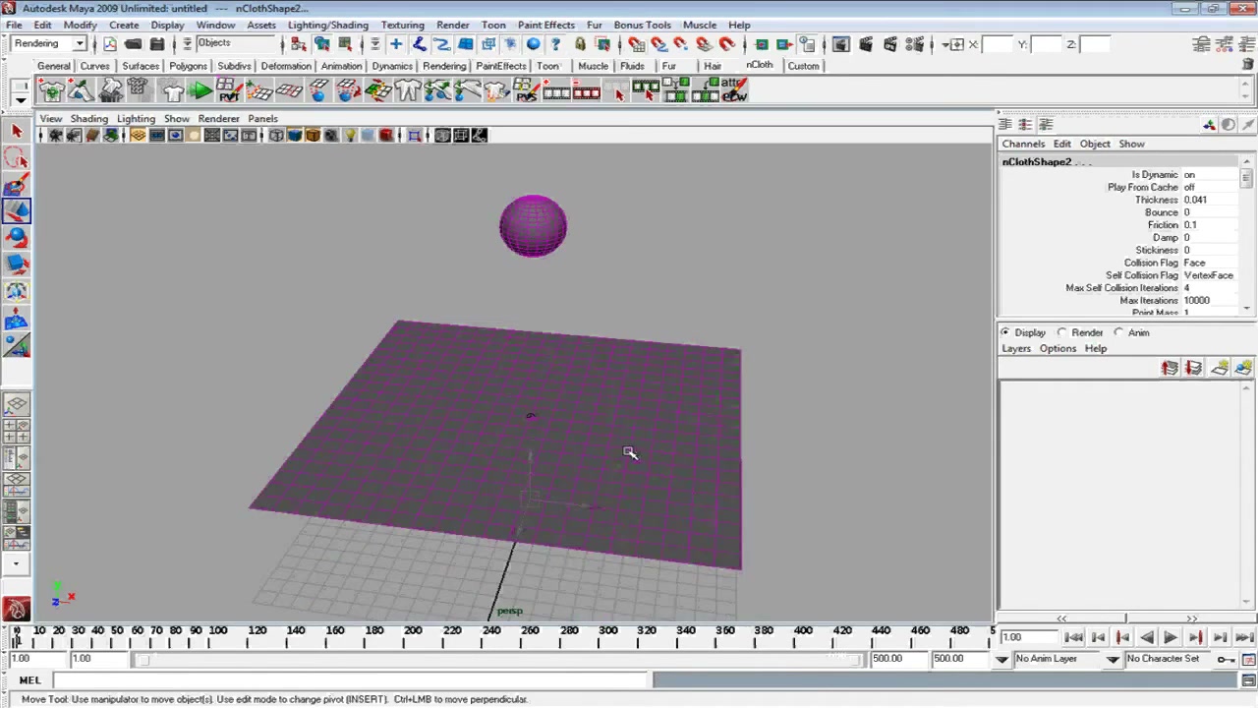Click the create new layer icon
1258x708 pixels.
[1220, 368]
